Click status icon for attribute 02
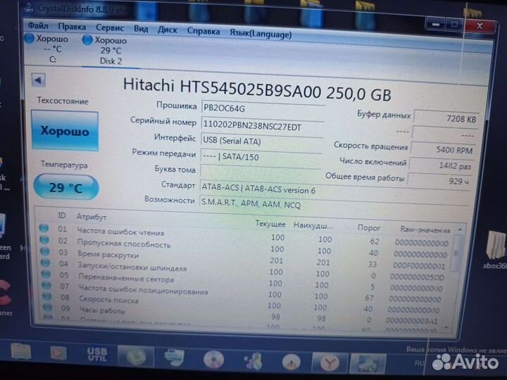The width and height of the screenshot is (507, 380). (x=44, y=240)
